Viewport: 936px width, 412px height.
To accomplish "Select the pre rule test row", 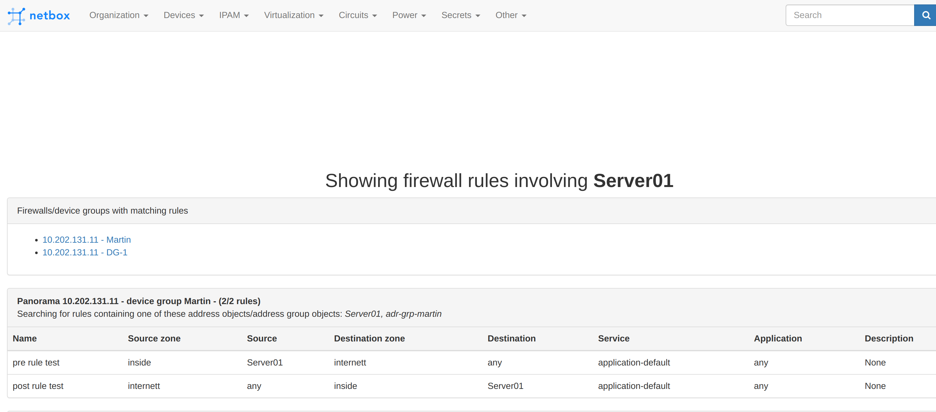I will (36, 362).
